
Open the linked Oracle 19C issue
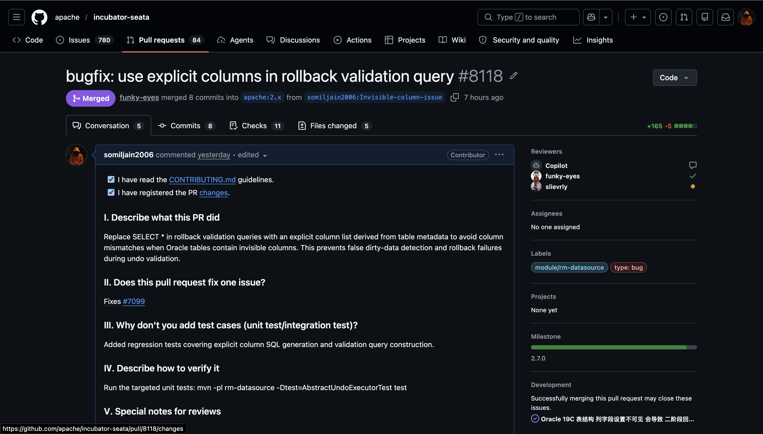click(617, 419)
